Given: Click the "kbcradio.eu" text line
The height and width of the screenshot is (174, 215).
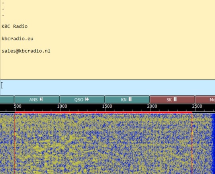Looking at the screenshot, I should 18,39.
